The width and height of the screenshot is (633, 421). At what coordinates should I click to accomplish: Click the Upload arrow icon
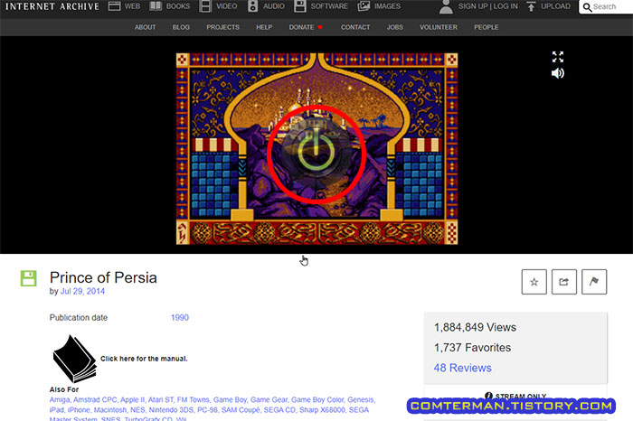532,6
